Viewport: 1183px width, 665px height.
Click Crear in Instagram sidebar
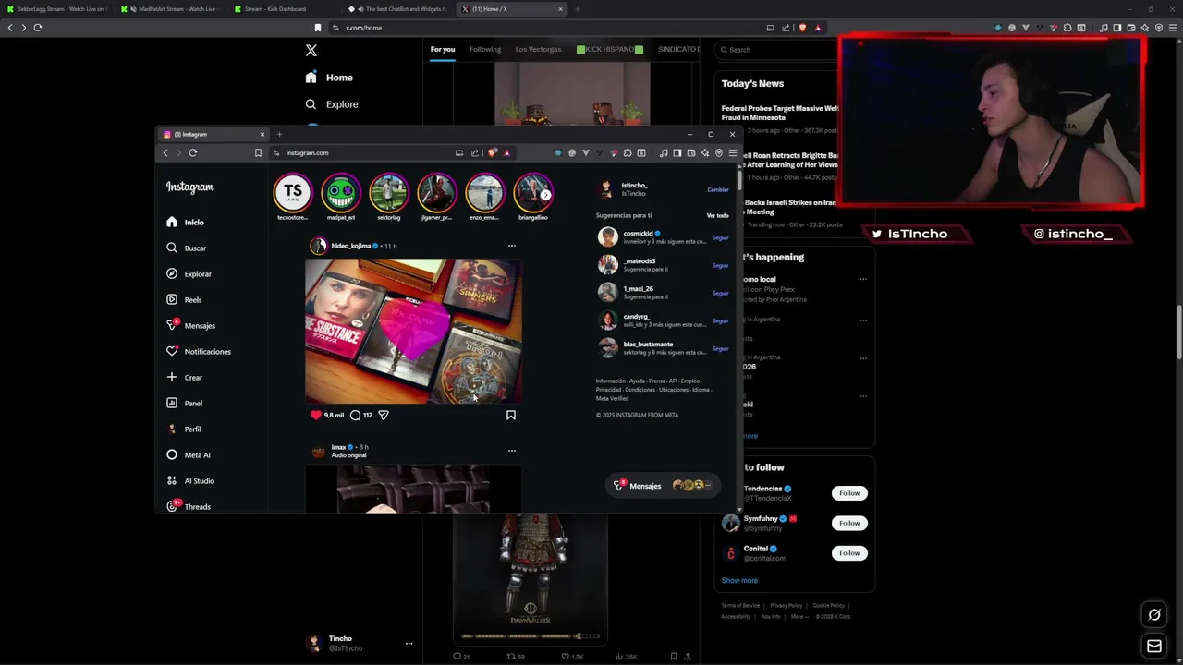(x=184, y=378)
